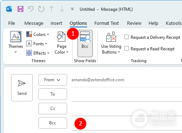Expand the theme Effects dropdown
This screenshot has width=182, height=133.
coord(38,53)
